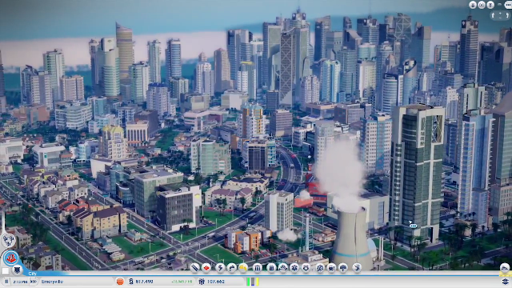Open the Zones menu icon
512x288 pixels.
click(x=206, y=268)
